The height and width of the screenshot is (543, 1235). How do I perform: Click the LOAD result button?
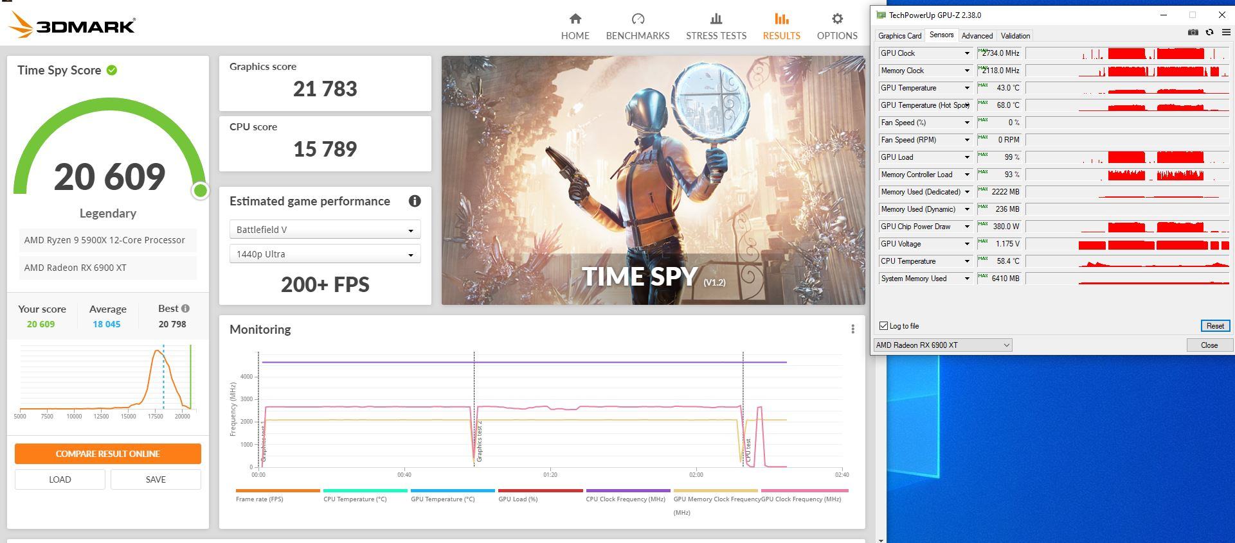pyautogui.click(x=60, y=479)
